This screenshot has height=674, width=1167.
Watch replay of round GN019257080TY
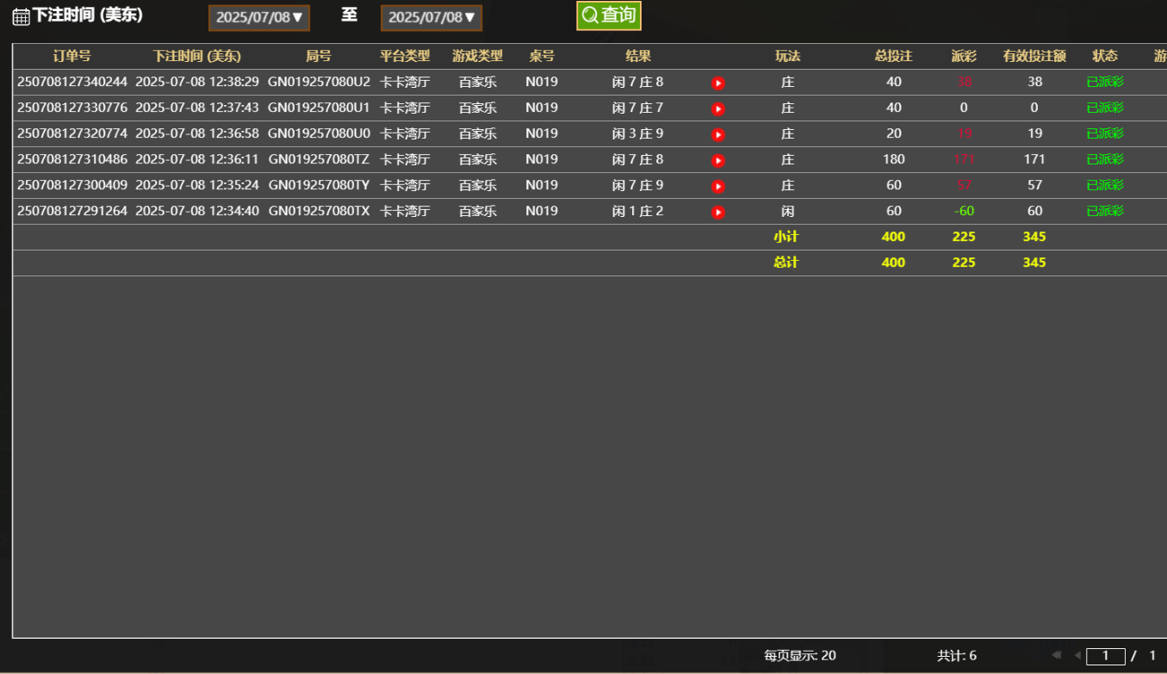pos(718,187)
